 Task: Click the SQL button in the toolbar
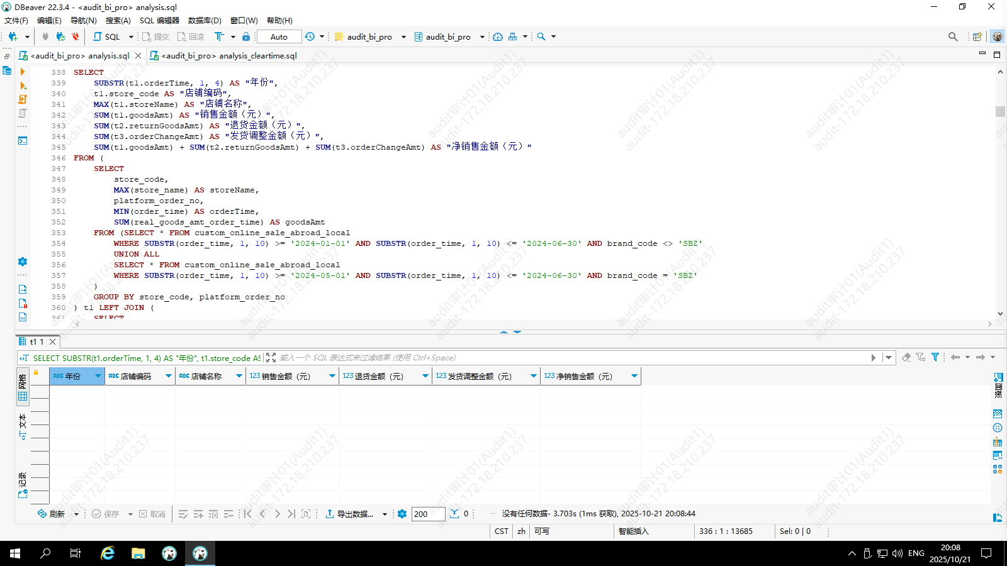coord(106,36)
